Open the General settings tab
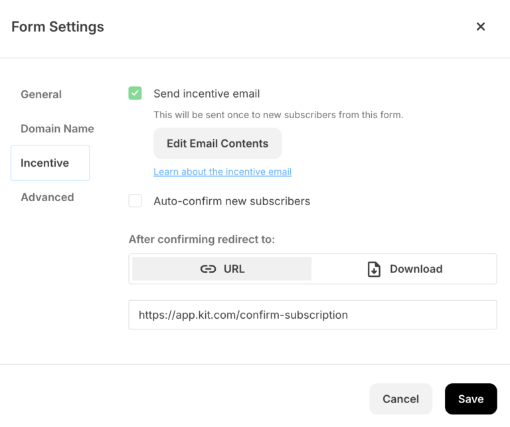Viewport: 510px width, 427px height. tap(41, 94)
